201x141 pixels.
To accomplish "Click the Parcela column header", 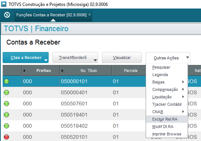I will coord(129,70).
